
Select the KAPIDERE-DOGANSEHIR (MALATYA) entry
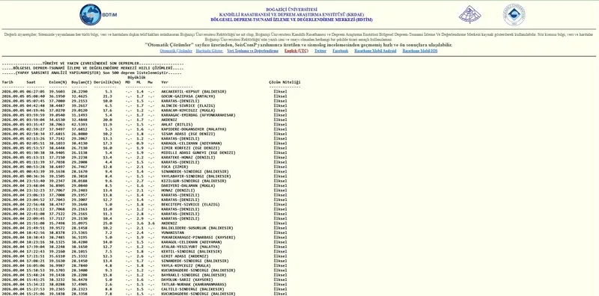point(194,129)
